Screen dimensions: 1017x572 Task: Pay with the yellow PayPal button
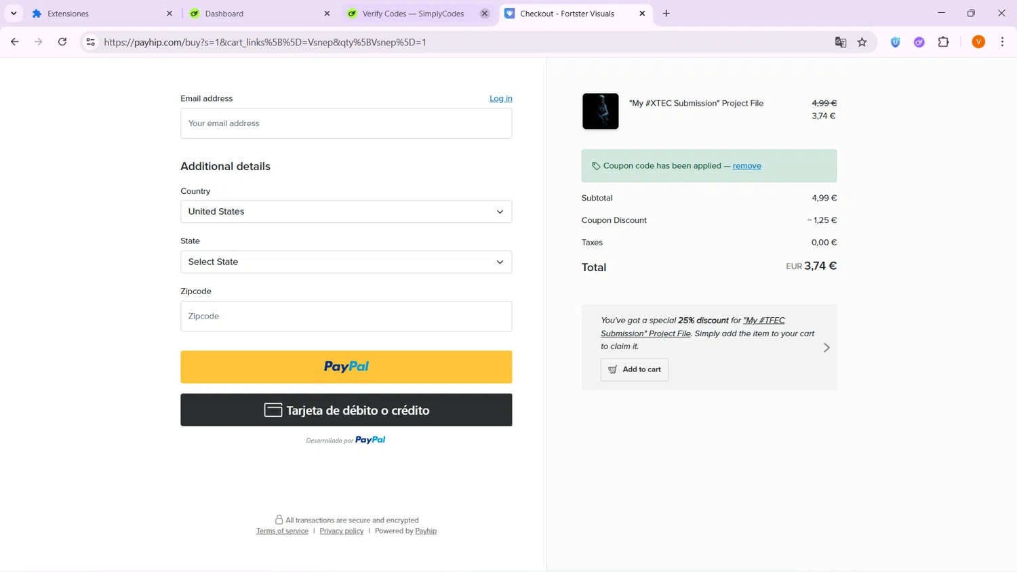pos(346,367)
